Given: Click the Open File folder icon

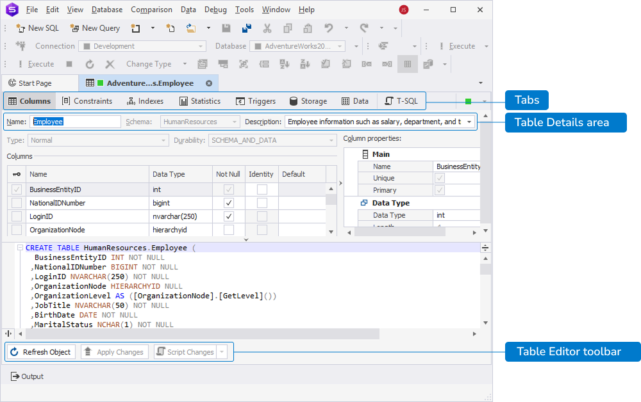Looking at the screenshot, I should point(190,28).
